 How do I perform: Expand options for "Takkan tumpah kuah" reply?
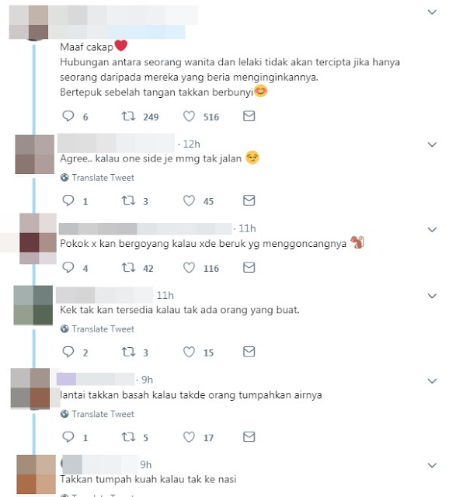click(432, 465)
